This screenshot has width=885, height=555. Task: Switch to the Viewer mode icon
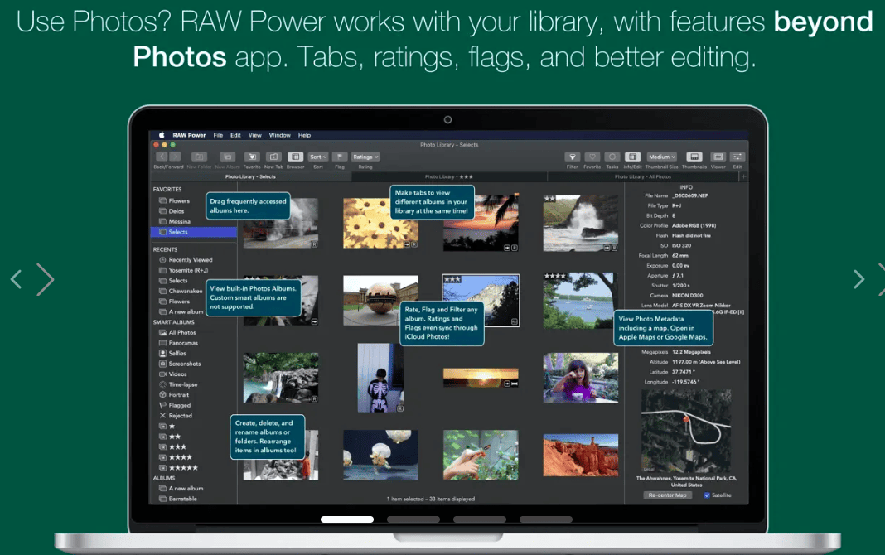pyautogui.click(x=718, y=157)
